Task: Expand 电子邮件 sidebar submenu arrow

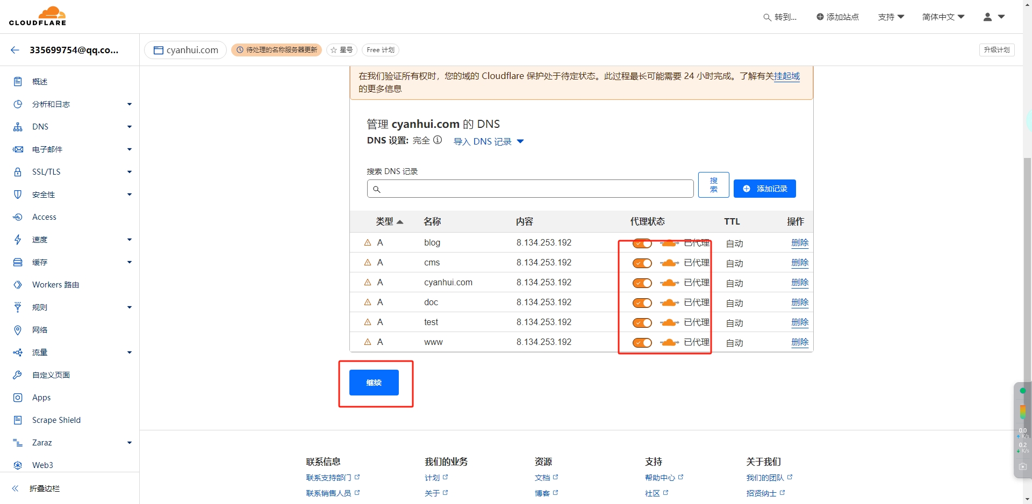Action: 130,149
